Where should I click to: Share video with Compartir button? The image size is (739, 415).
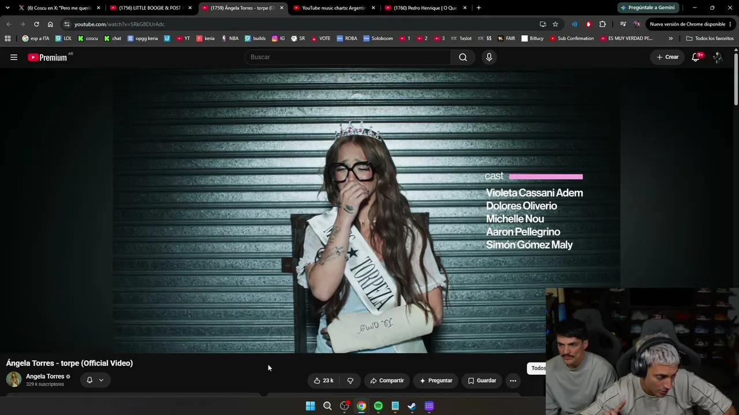point(387,380)
